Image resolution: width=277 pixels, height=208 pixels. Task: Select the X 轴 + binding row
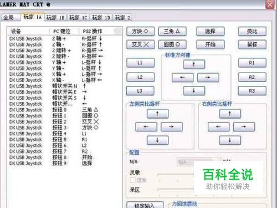tap(64, 74)
